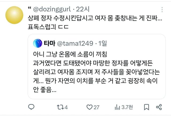The image size is (171, 116).
Task: Click the @tama1249 handle
Action: [x=75, y=43]
